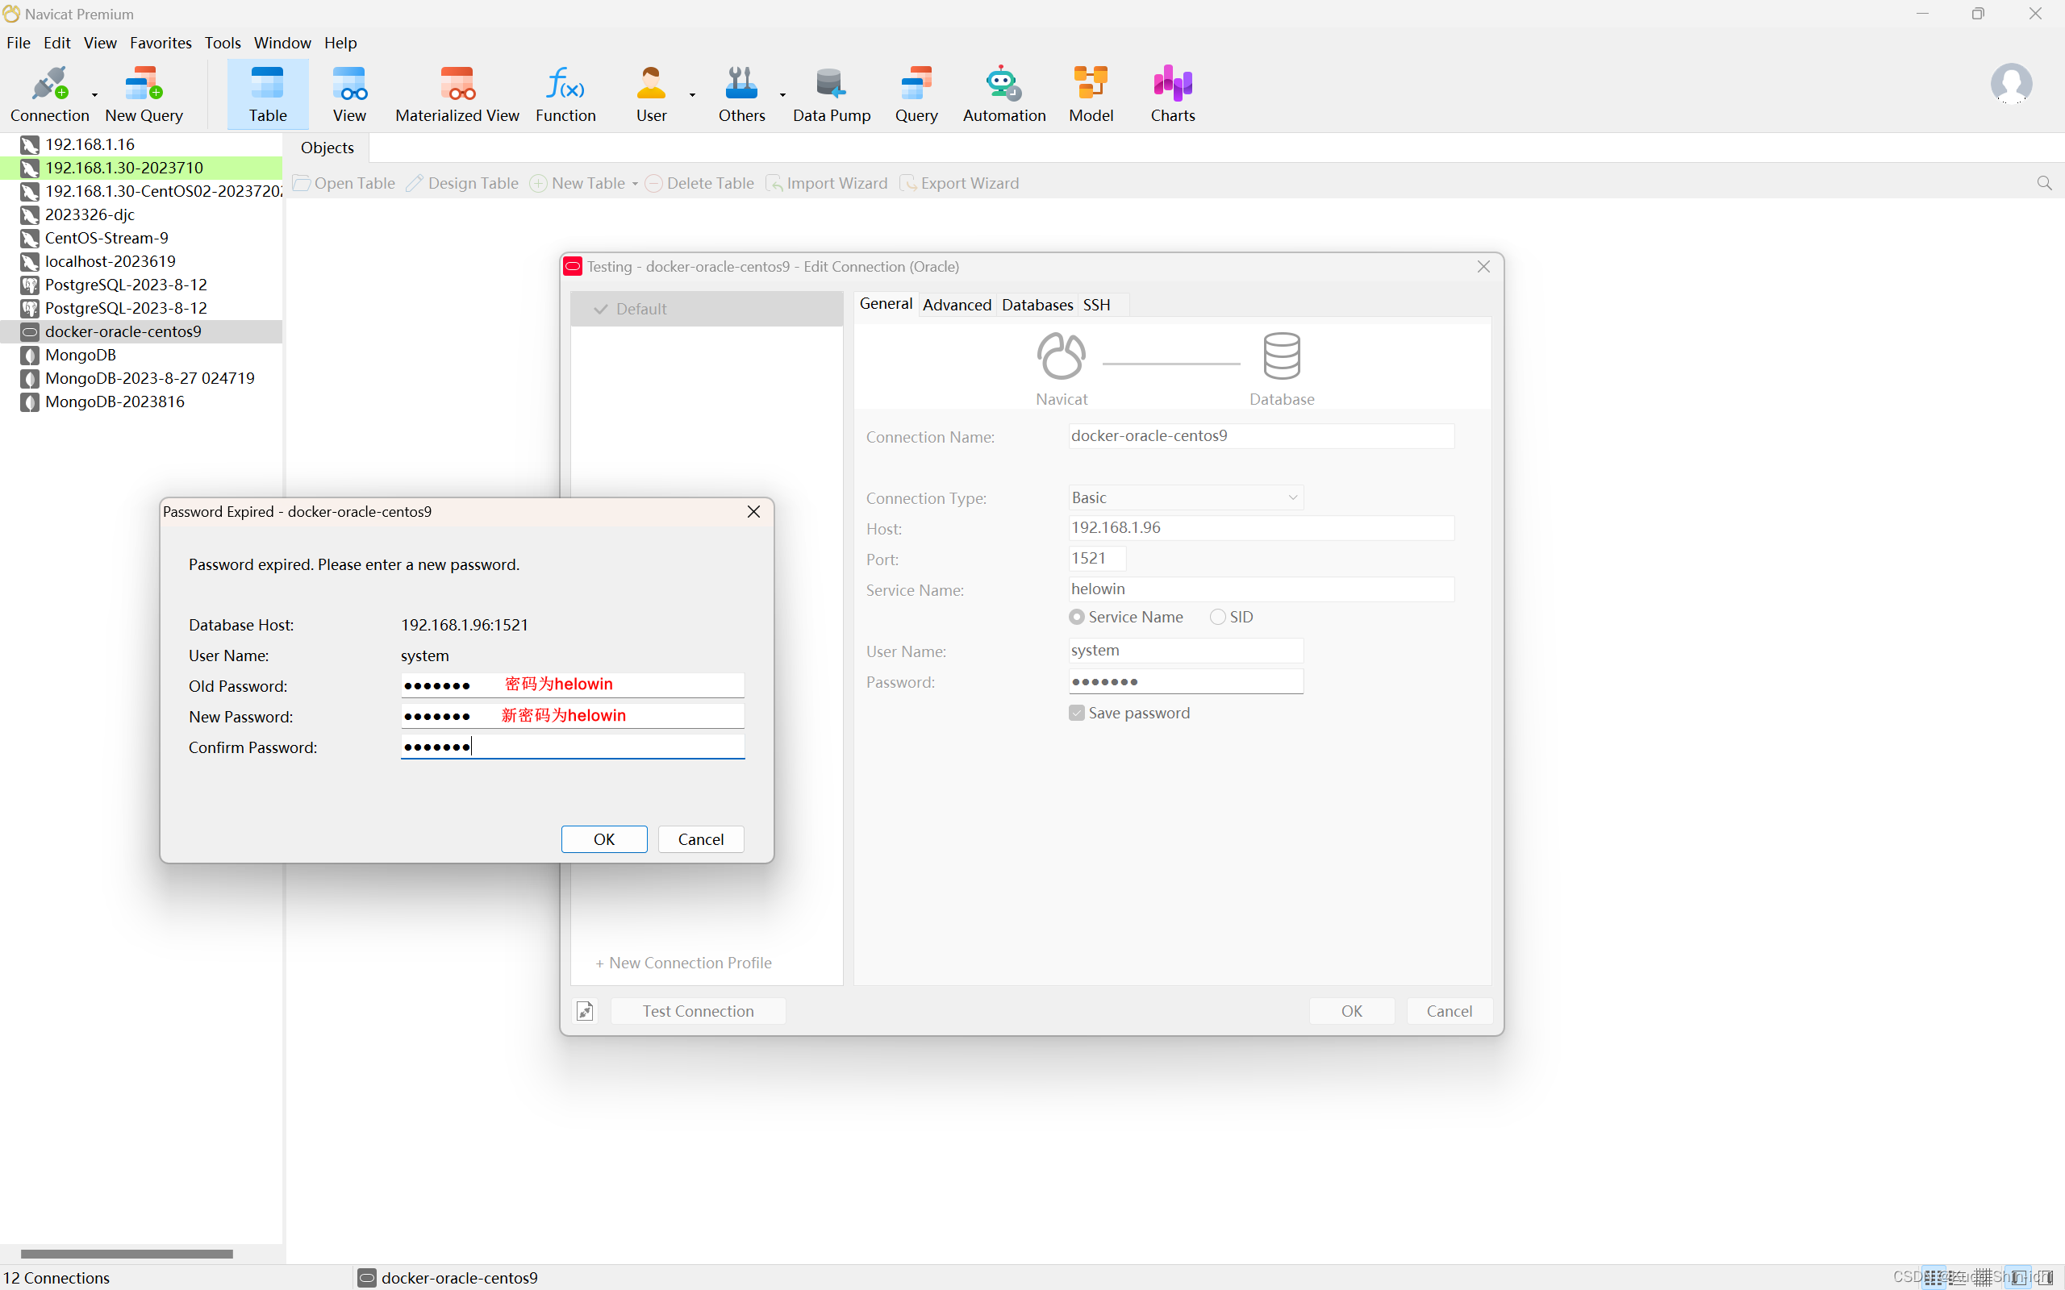Open the Automation toolbar icon
The image size is (2065, 1290).
click(1003, 94)
